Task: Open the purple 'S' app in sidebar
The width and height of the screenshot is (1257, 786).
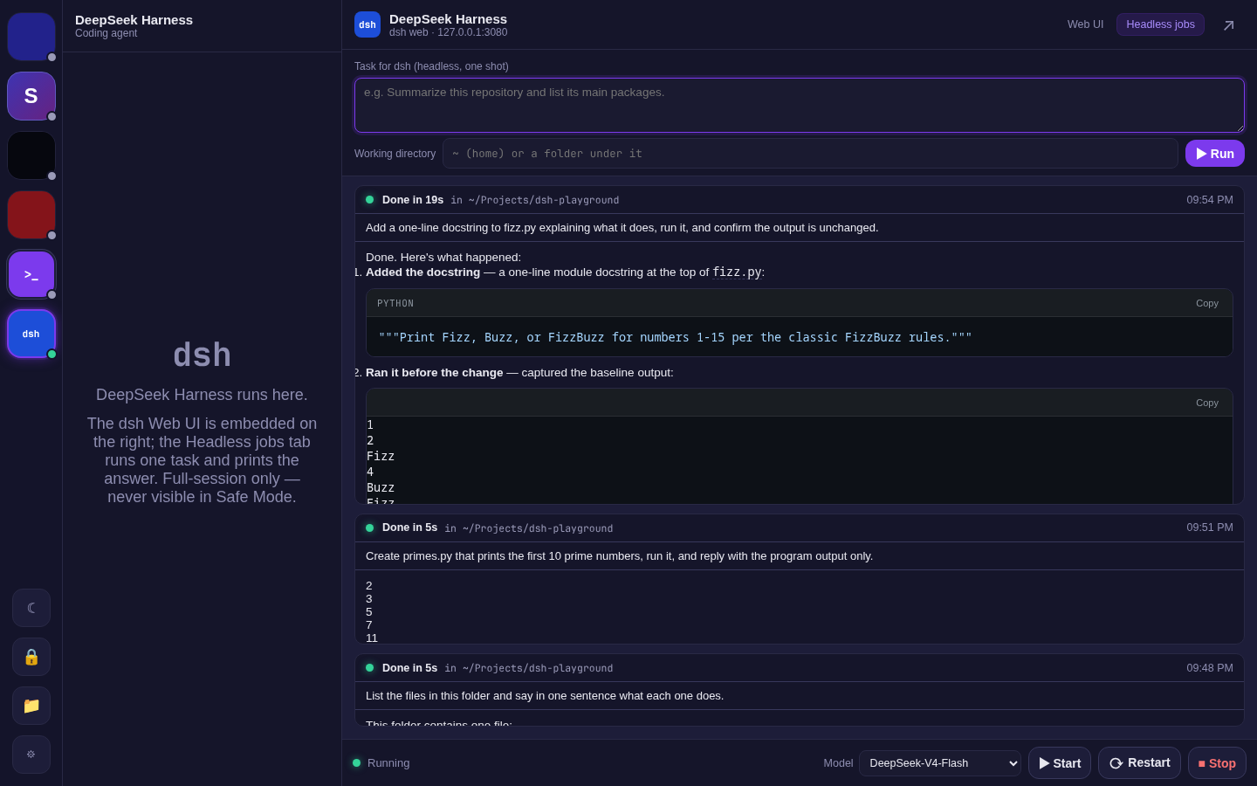Action: tap(31, 96)
